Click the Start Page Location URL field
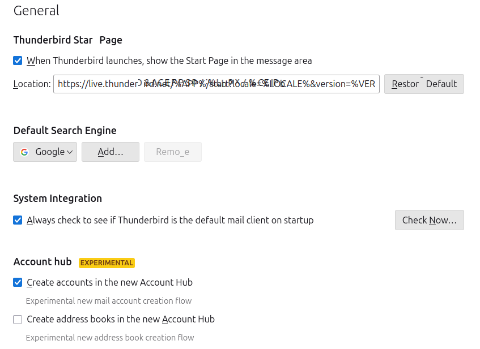 coord(216,84)
